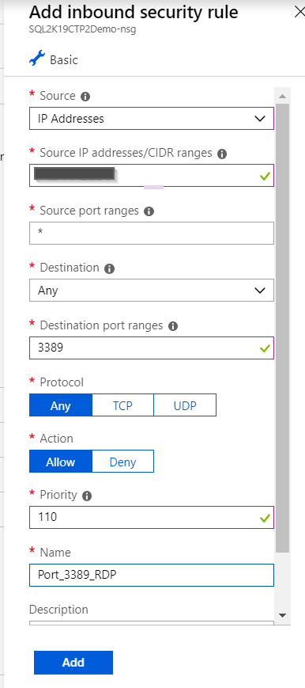Set Action to Deny
Viewport: 305px width, 688px height.
pyautogui.click(x=122, y=461)
